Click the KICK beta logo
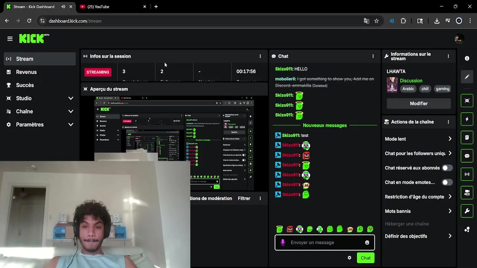This screenshot has height=268, width=477. 34,38
